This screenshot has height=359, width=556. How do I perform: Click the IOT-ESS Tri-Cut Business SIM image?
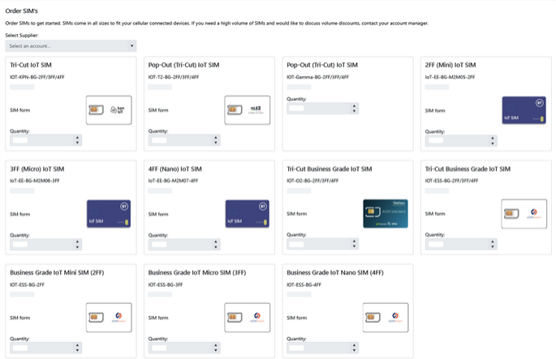[x=524, y=213]
